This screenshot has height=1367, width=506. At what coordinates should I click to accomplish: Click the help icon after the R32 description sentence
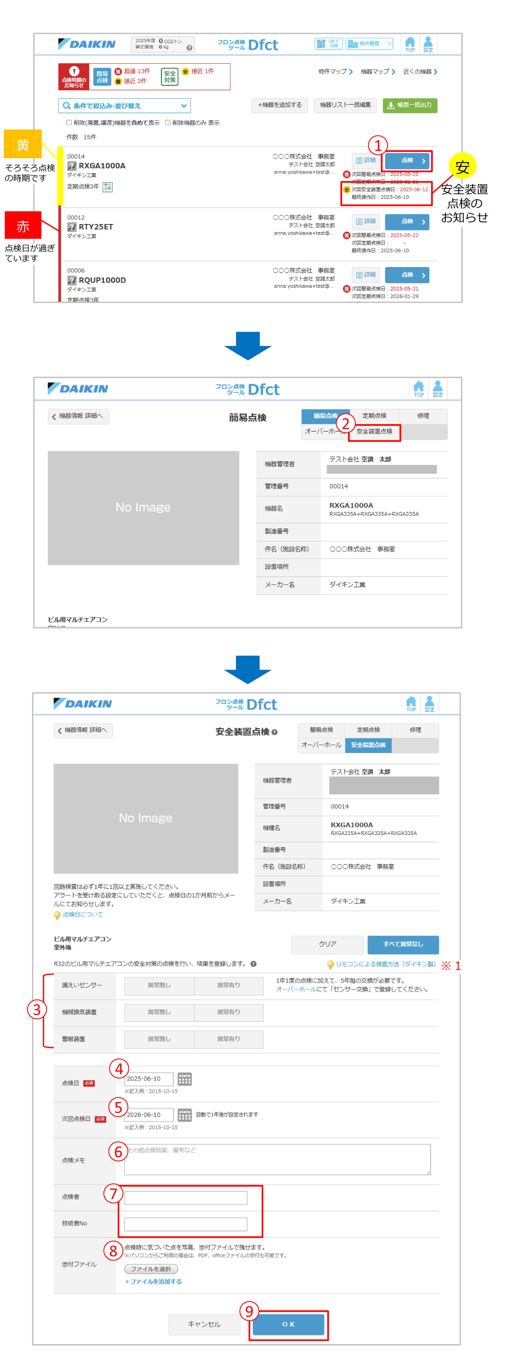[x=253, y=964]
